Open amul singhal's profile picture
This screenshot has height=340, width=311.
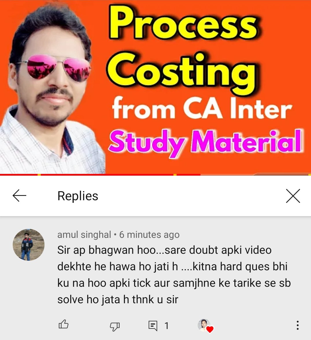pyautogui.click(x=29, y=245)
